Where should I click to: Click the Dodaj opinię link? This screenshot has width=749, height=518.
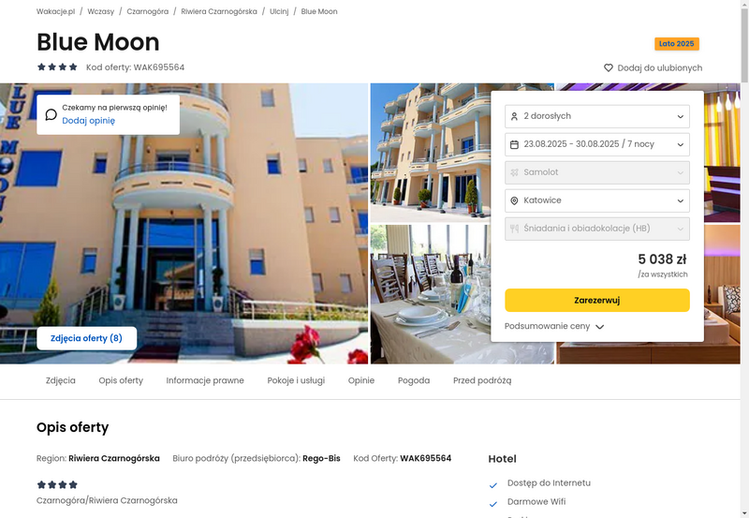point(88,121)
